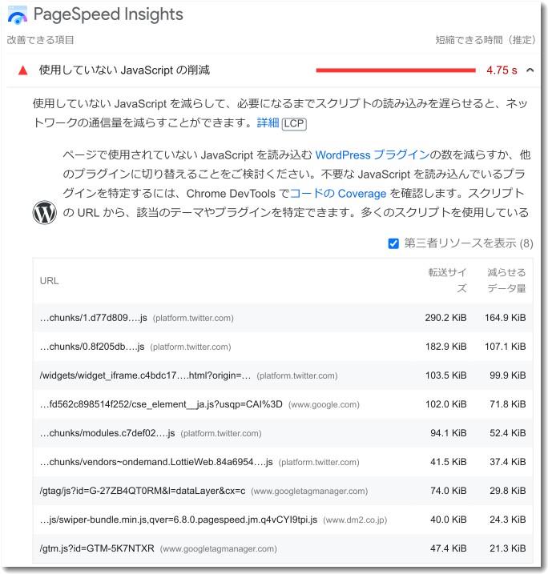Click the 21.3 KiB savings cell
This screenshot has height=574, width=548.
508,548
